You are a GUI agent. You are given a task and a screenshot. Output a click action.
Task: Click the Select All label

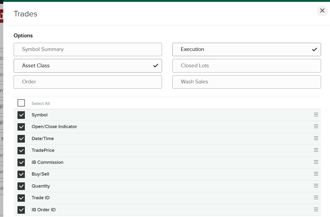pos(41,104)
